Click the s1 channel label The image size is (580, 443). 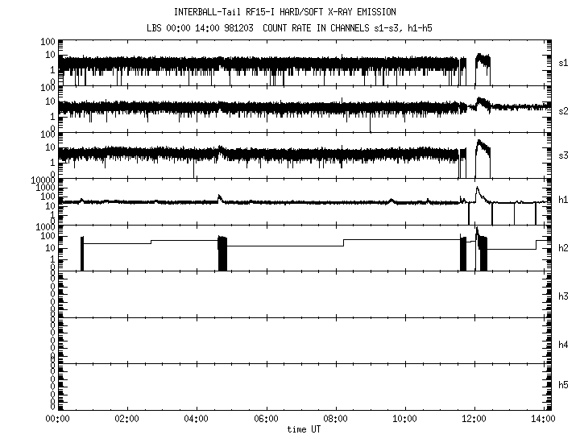click(x=563, y=62)
